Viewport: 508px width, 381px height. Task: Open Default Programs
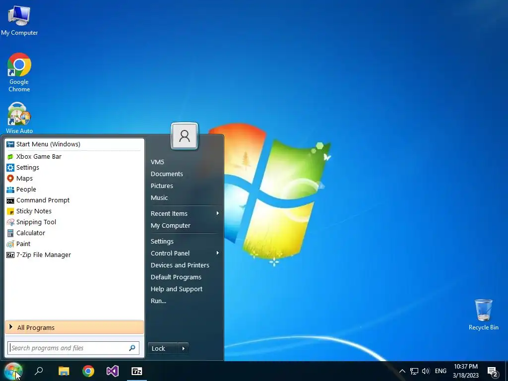(176, 277)
